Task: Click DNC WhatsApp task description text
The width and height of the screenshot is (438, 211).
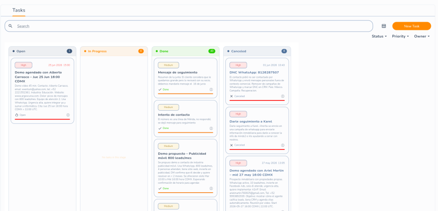Action: coord(257,84)
